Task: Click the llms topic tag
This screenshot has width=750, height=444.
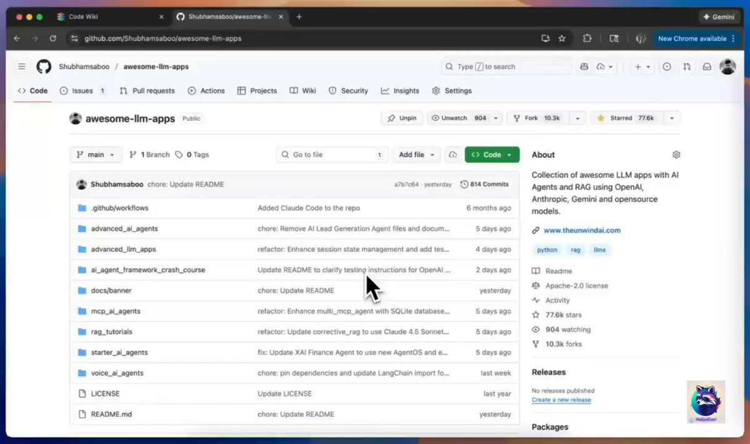Action: tap(599, 250)
